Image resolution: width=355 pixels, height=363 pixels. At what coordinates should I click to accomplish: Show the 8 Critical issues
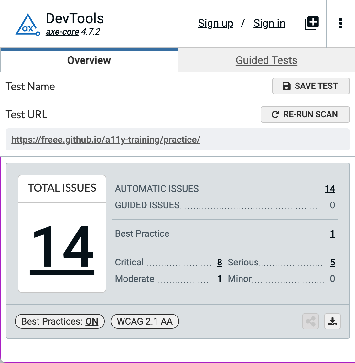[x=220, y=262]
